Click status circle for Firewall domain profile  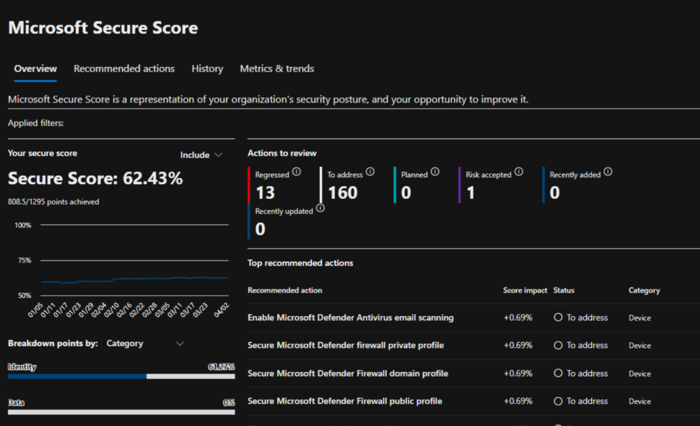558,373
